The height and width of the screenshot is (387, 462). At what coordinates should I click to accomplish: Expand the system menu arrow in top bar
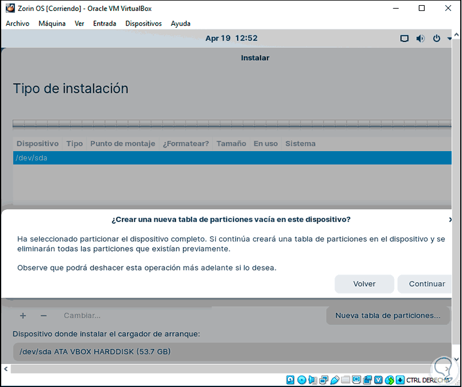[x=449, y=39]
